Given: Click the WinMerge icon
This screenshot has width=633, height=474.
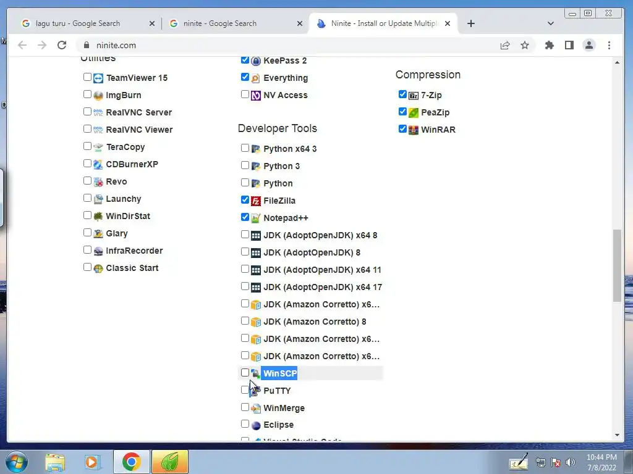Looking at the screenshot, I should (255, 409).
